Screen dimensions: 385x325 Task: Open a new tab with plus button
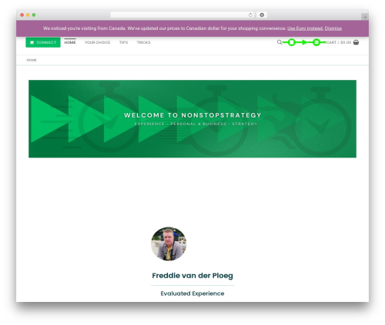365,17
